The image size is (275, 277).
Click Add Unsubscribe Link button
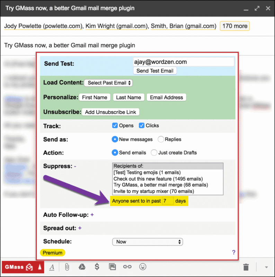pos(110,112)
